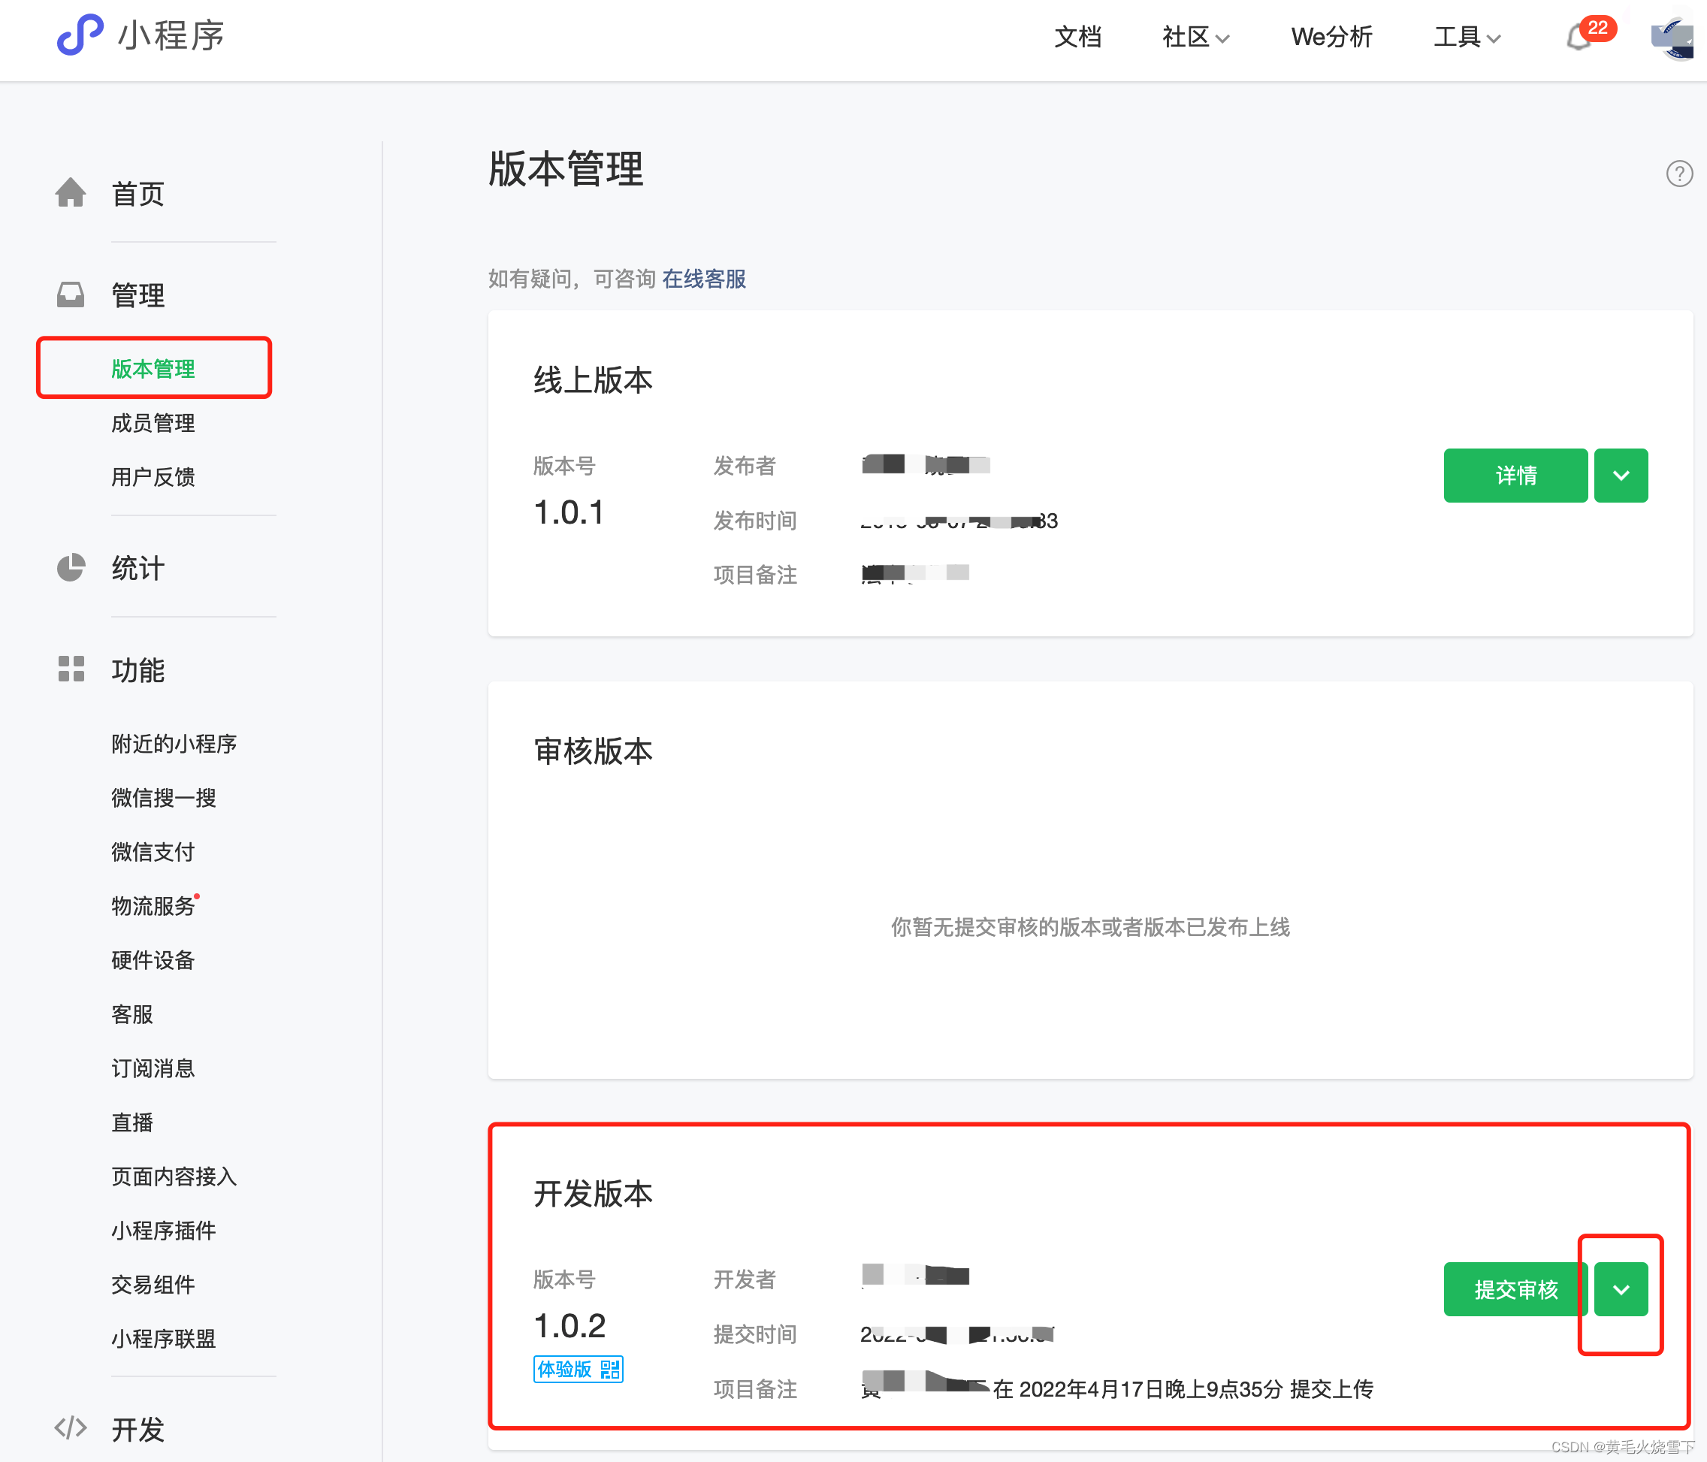Click the 功能 grid icon
Viewport: 1707px width, 1462px height.
(71, 669)
